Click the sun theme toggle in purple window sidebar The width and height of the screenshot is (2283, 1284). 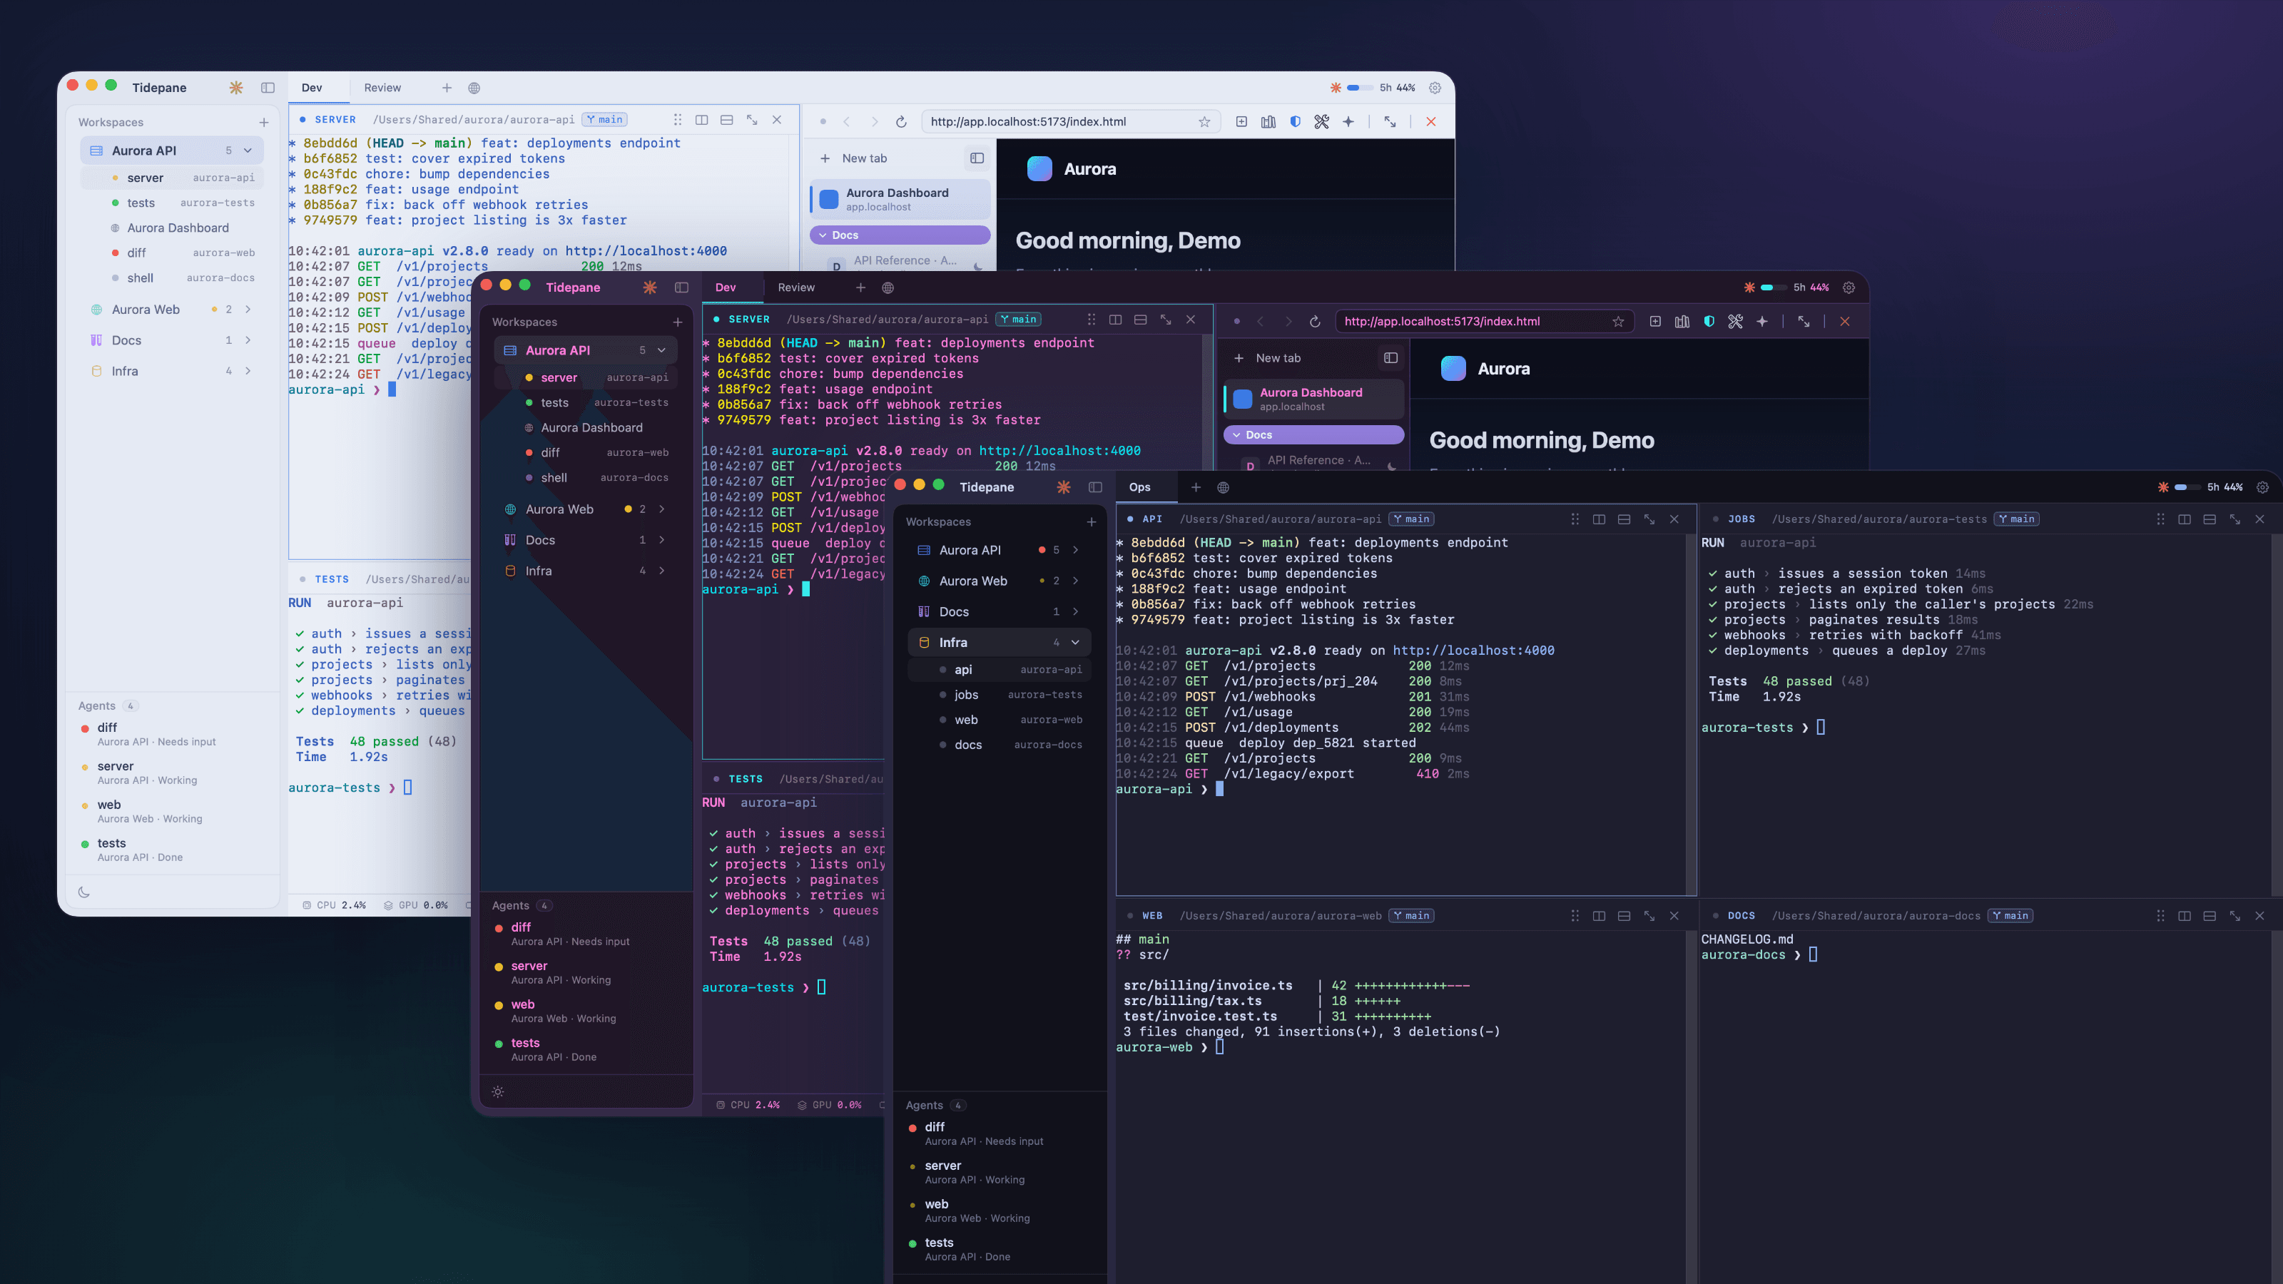[498, 1091]
